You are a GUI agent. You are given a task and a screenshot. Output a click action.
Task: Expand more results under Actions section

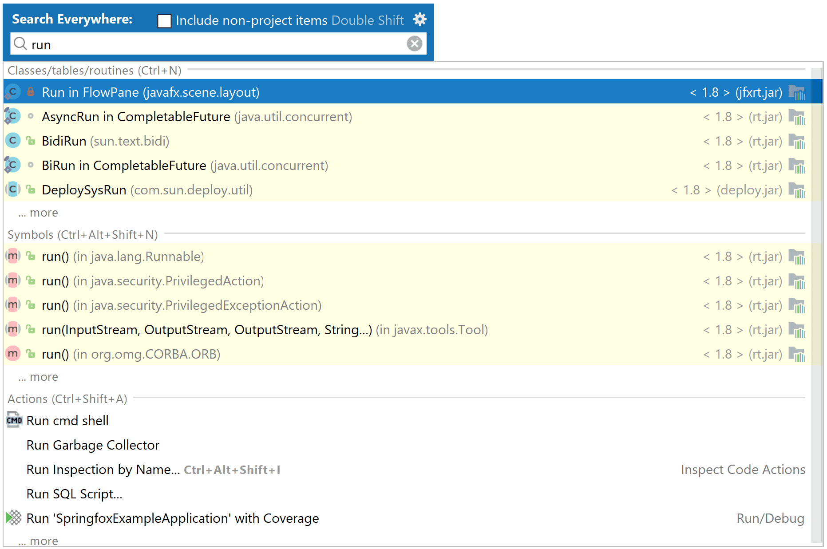pyautogui.click(x=39, y=541)
